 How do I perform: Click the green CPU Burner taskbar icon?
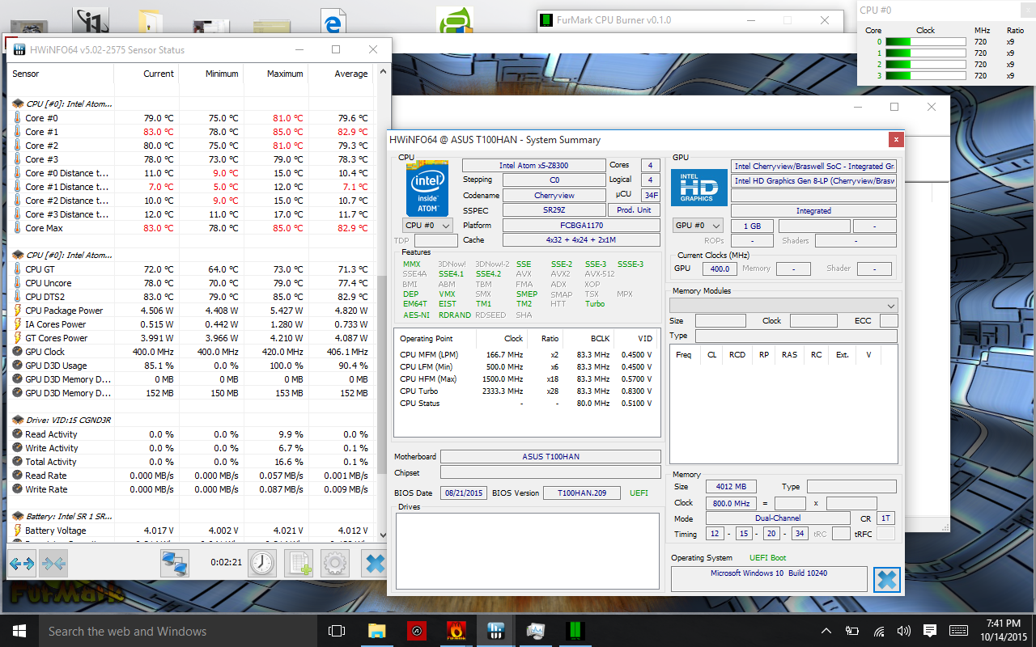point(575,631)
